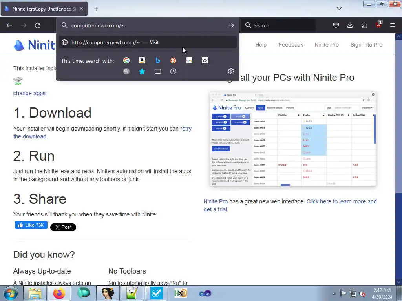Search this time with Bing
This screenshot has height=301, width=402.
(158, 60)
